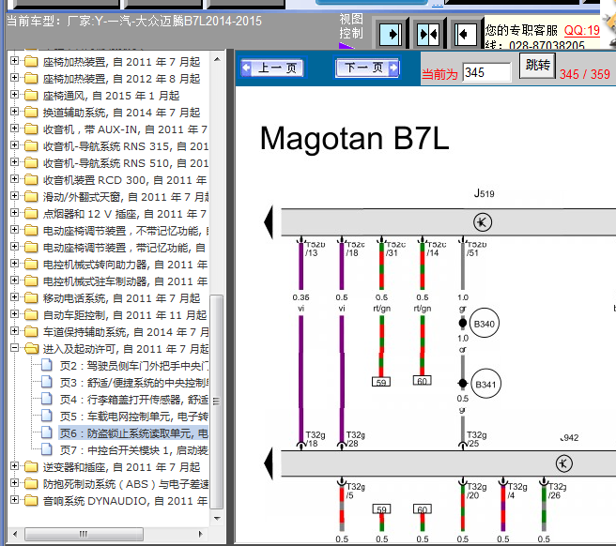Open 页2：驾驶员侧车门外把手 page
Image resolution: width=616 pixels, height=546 pixels.
pyautogui.click(x=134, y=366)
